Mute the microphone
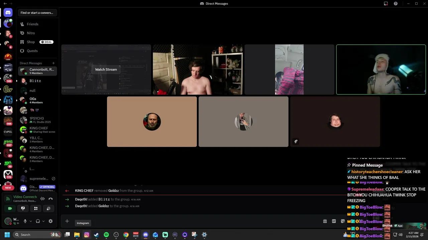This screenshot has width=428, height=240. (25, 221)
